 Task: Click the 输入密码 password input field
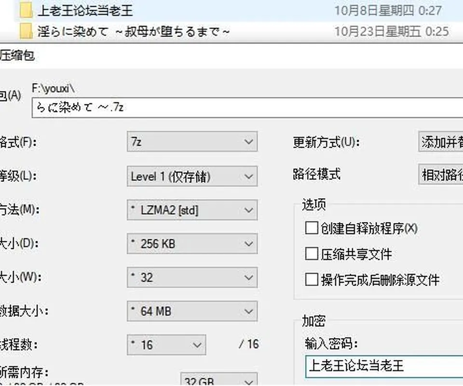click(x=384, y=367)
